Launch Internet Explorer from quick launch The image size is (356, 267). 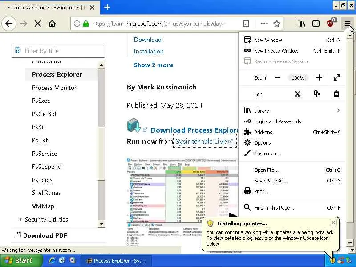point(52,260)
